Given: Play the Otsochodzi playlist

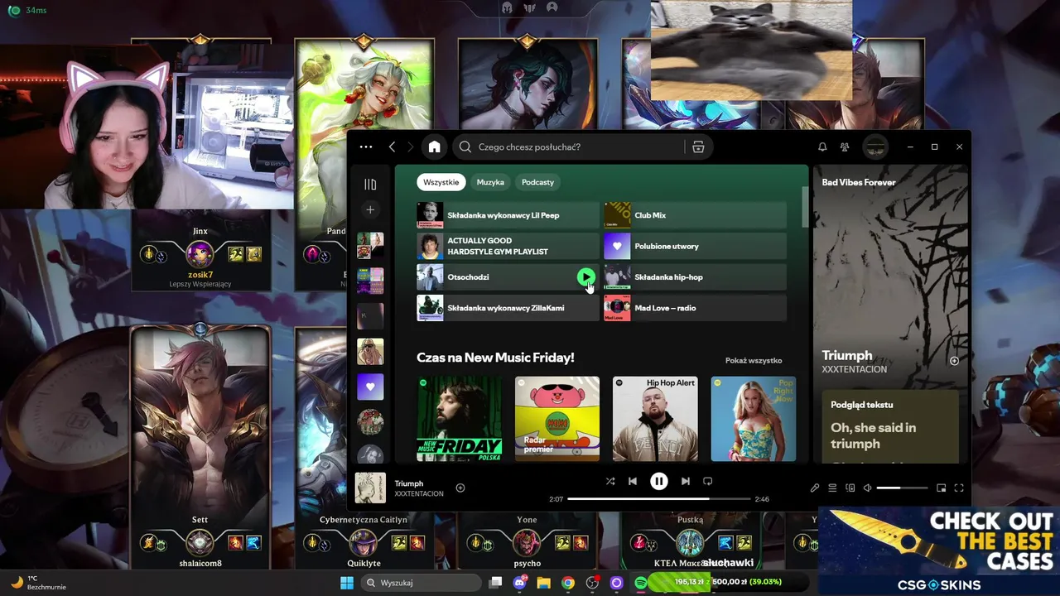Looking at the screenshot, I should coord(585,276).
